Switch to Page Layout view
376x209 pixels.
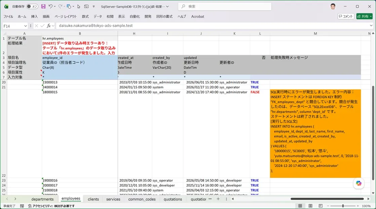pos(310,206)
